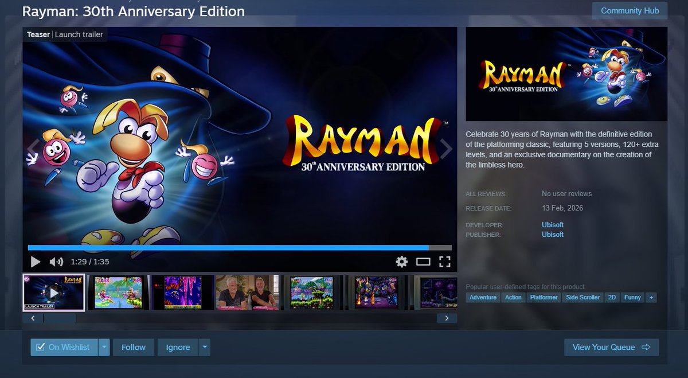
Task: Follow this game
Action: pos(134,347)
